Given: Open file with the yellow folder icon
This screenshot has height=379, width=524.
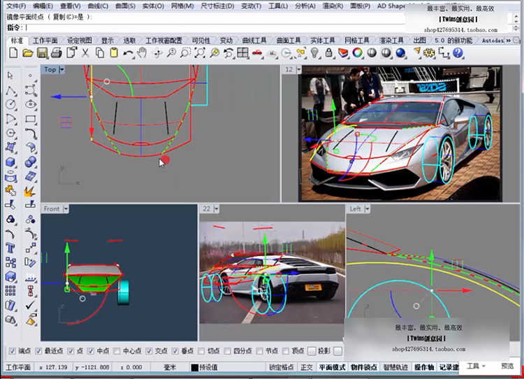Looking at the screenshot, I should coord(27,53).
